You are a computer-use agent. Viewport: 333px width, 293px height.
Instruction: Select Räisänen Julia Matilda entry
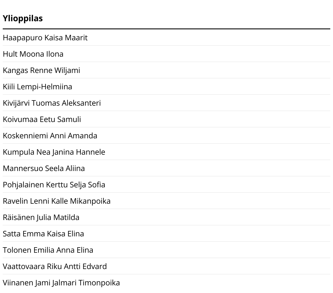[166, 217]
